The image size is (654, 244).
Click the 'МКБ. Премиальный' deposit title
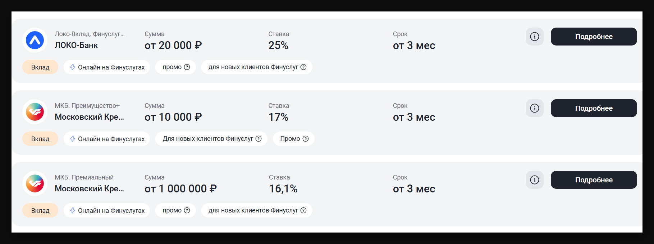[84, 177]
